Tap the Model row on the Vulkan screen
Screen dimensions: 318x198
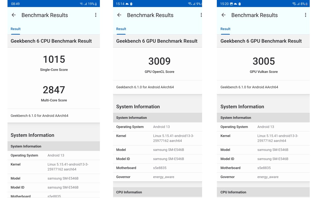(x=263, y=150)
